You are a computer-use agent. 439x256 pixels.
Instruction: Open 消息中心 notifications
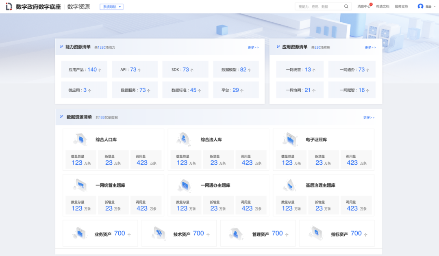[363, 7]
